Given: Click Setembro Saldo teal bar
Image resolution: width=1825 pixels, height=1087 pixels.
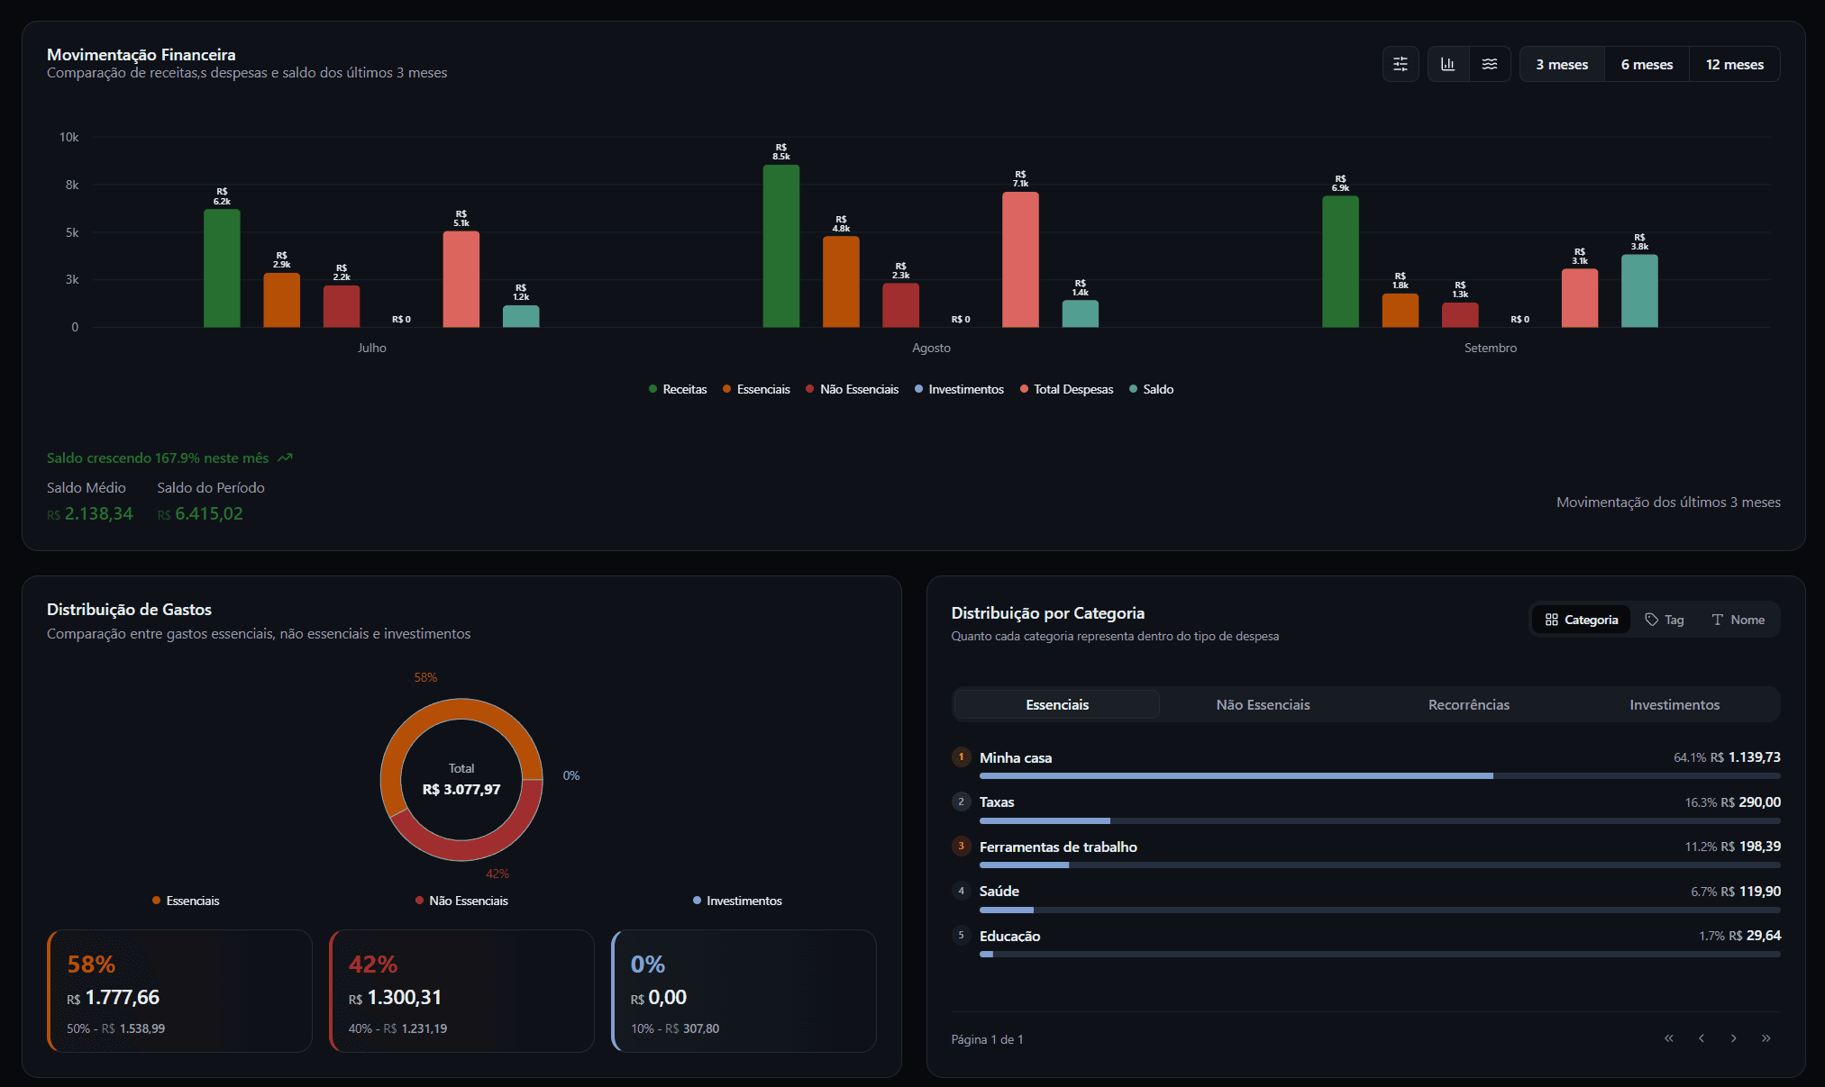Looking at the screenshot, I should point(1639,291).
